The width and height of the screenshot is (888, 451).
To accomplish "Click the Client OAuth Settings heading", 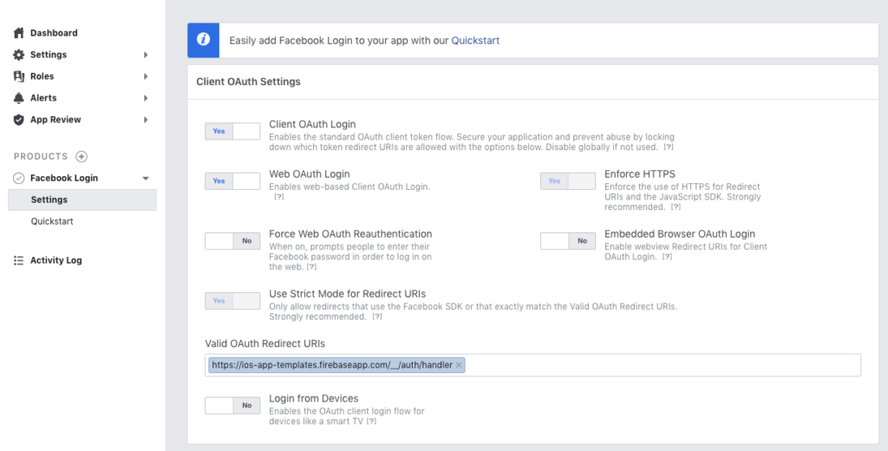I will (248, 82).
